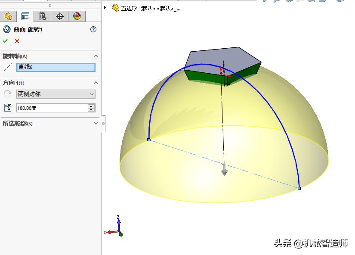
Task: Open the DisplayManager color wheel tab
Action: (77, 16)
